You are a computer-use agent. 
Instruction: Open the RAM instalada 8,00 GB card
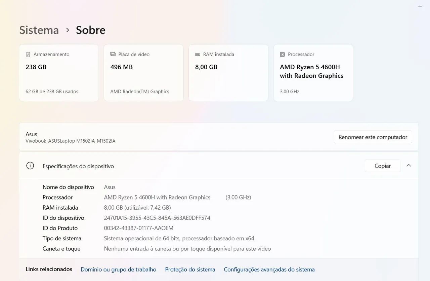(x=228, y=73)
